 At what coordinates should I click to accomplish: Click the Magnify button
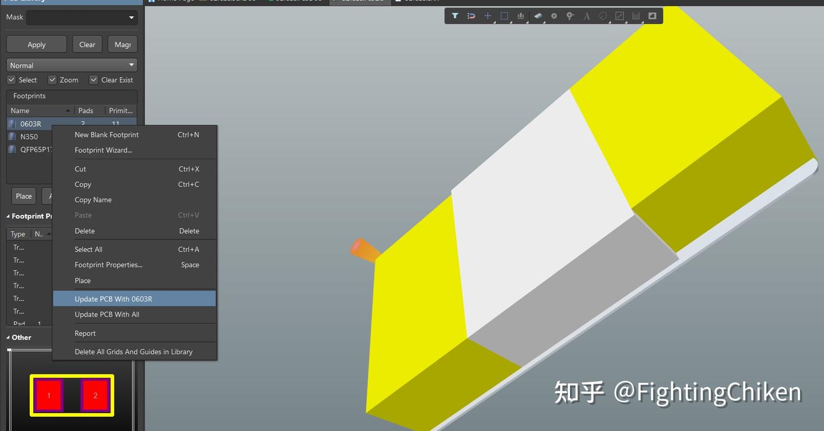pyautogui.click(x=122, y=45)
